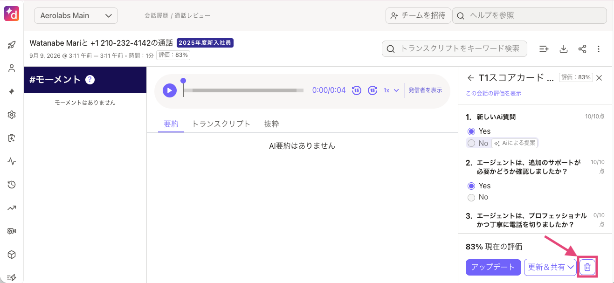Open the pulse activity icon in the sidebar

coord(12,161)
